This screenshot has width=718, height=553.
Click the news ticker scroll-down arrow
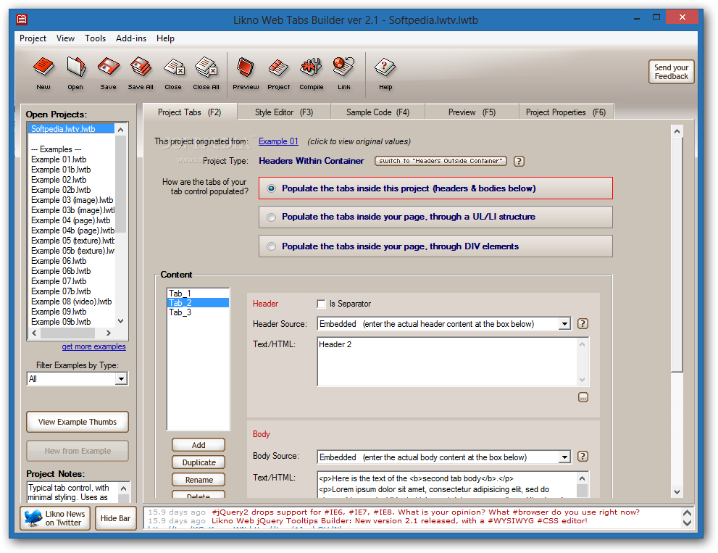[x=688, y=523]
